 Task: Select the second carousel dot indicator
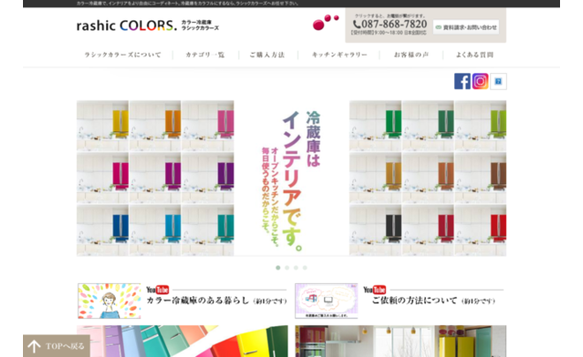click(286, 267)
